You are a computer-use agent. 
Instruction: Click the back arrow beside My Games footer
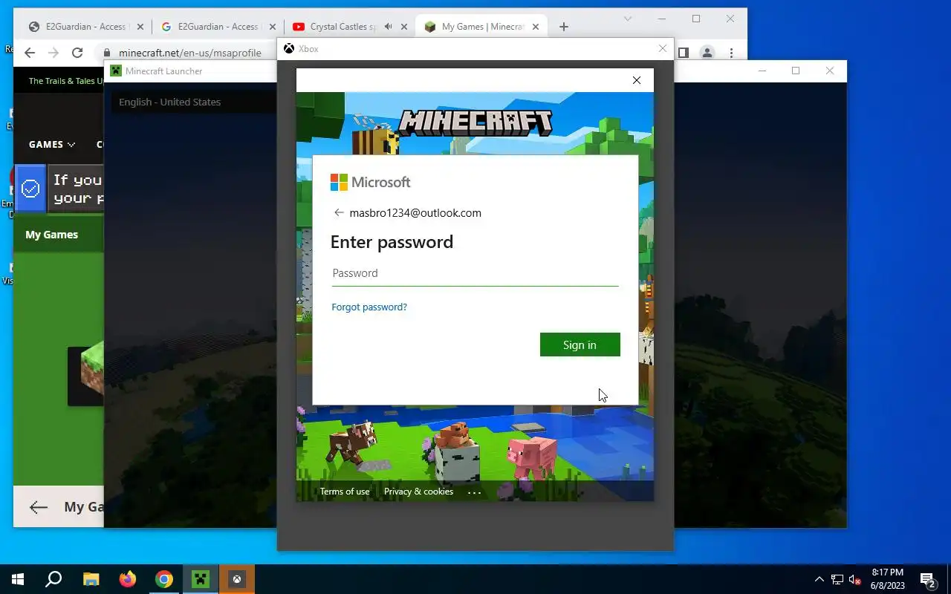(39, 507)
